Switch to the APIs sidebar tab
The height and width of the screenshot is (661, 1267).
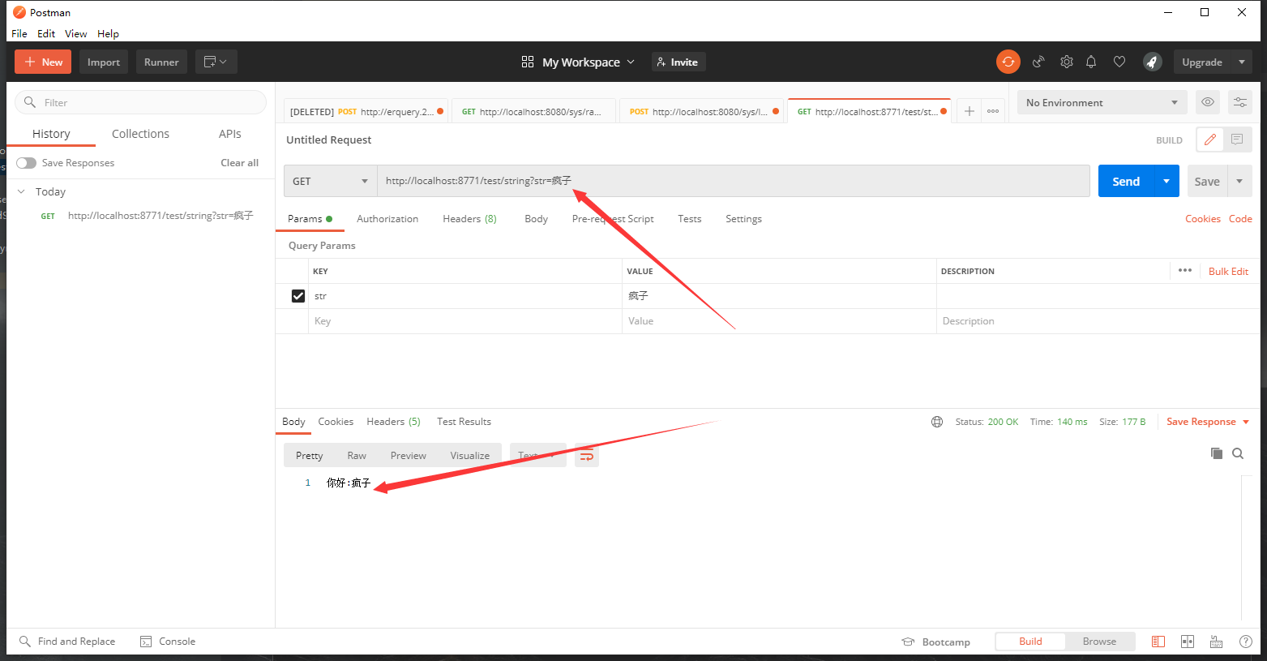click(x=230, y=134)
